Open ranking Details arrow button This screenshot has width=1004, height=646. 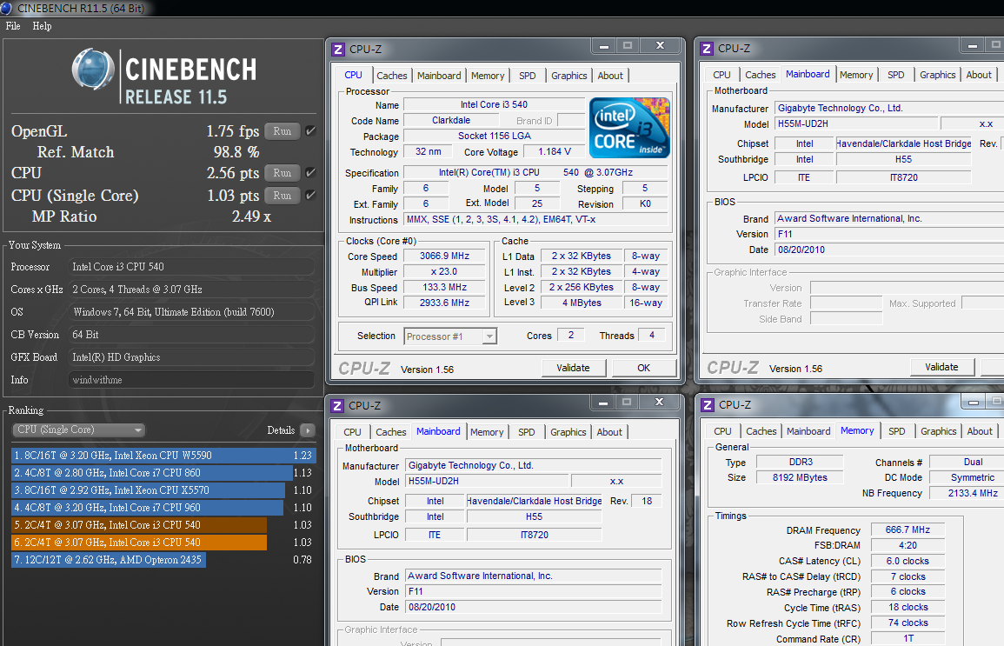(308, 430)
